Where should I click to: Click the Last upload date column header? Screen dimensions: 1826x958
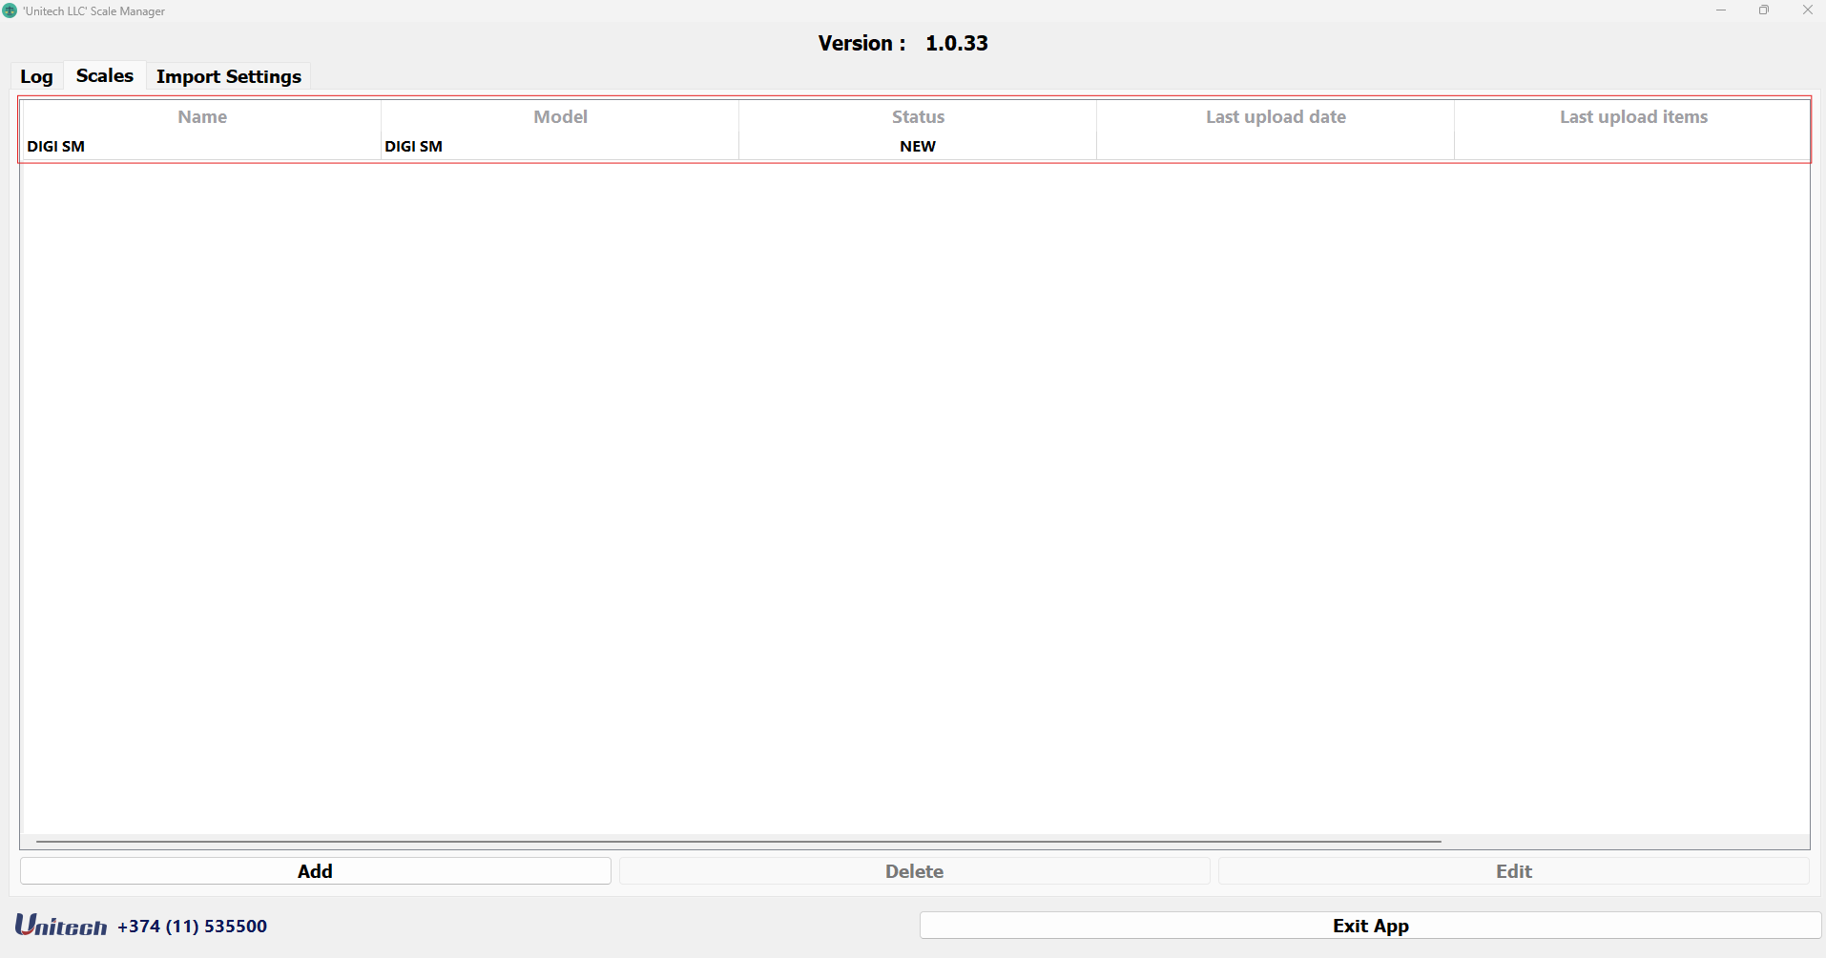click(1276, 116)
